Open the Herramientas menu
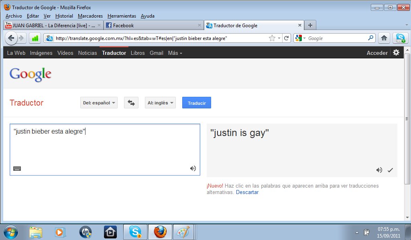411x240 pixels. (x=122, y=16)
